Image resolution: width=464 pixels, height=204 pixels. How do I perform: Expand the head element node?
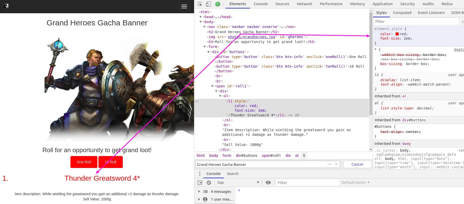201,17
